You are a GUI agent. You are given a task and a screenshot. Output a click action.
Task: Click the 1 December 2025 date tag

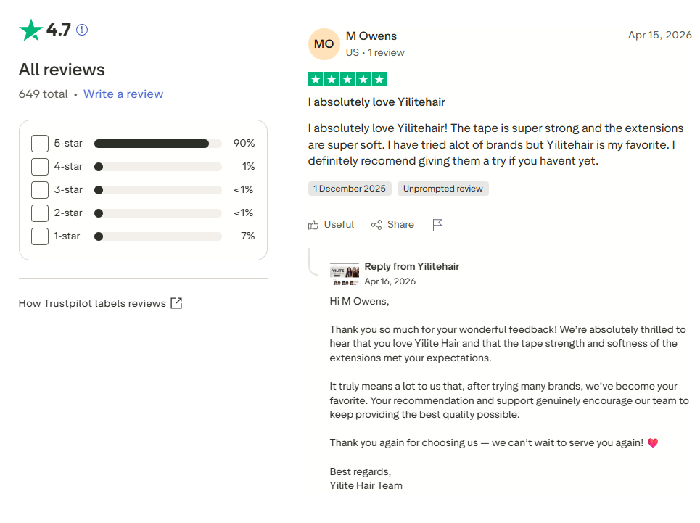[350, 189]
